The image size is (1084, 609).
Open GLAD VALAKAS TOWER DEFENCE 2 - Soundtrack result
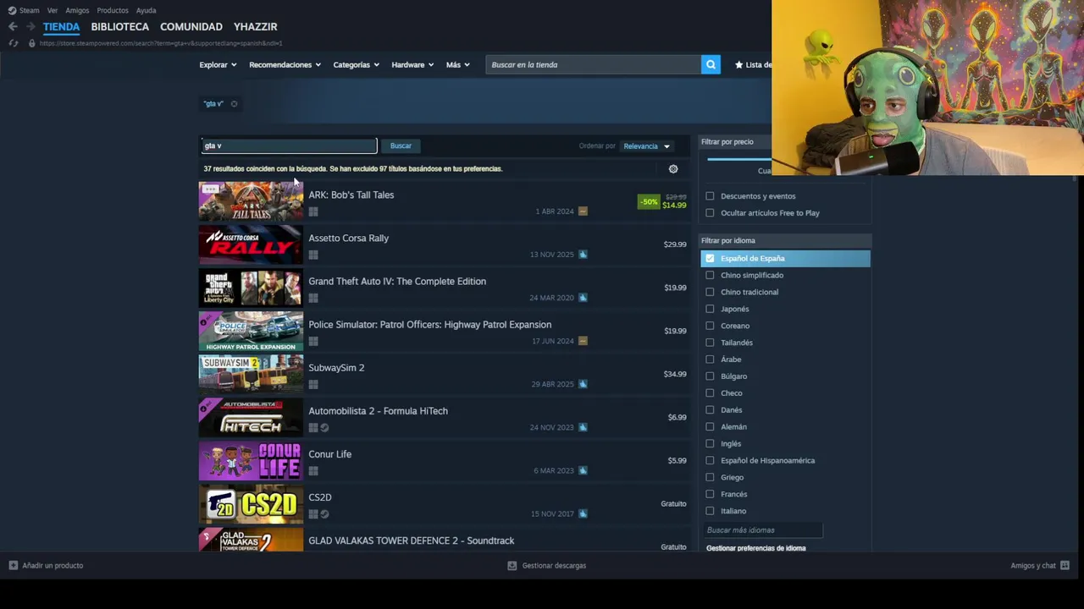point(445,541)
